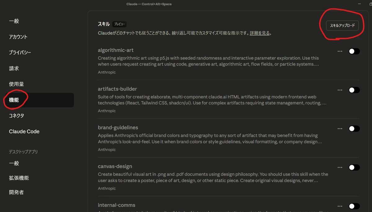The image size is (372, 212).
Task: Open 開発者 settings
Action: [16, 192]
